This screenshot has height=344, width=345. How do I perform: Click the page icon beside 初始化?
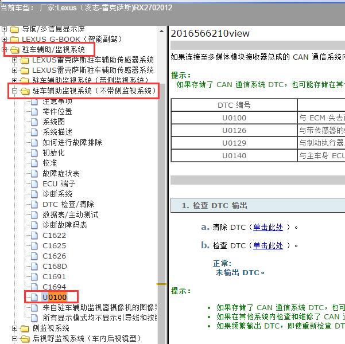click(x=34, y=153)
